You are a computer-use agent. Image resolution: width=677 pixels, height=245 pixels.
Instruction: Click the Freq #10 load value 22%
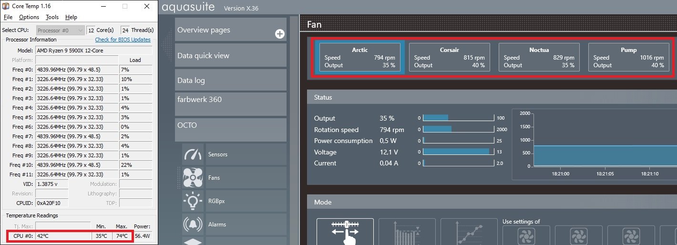pyautogui.click(x=136, y=165)
